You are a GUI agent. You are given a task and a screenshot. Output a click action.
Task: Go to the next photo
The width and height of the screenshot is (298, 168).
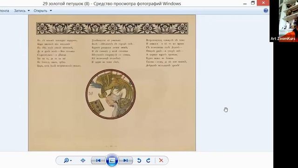tap(125, 161)
